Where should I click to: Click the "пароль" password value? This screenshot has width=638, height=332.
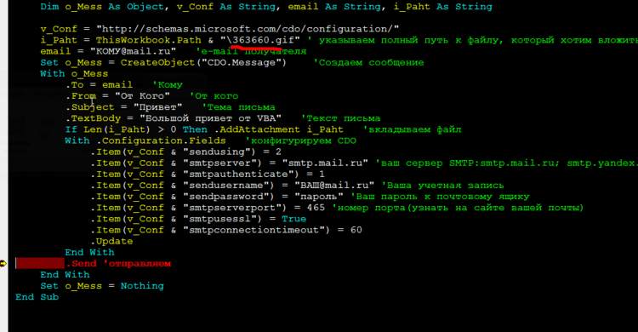(319, 197)
